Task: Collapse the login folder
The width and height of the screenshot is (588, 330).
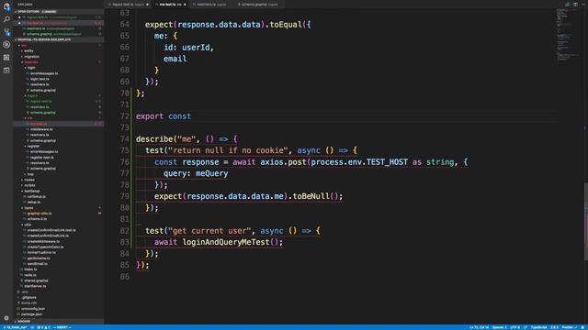Action: pyautogui.click(x=31, y=68)
